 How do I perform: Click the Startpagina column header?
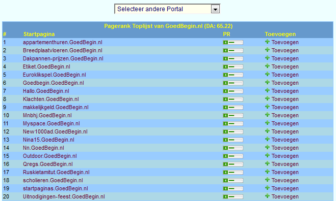coord(39,34)
